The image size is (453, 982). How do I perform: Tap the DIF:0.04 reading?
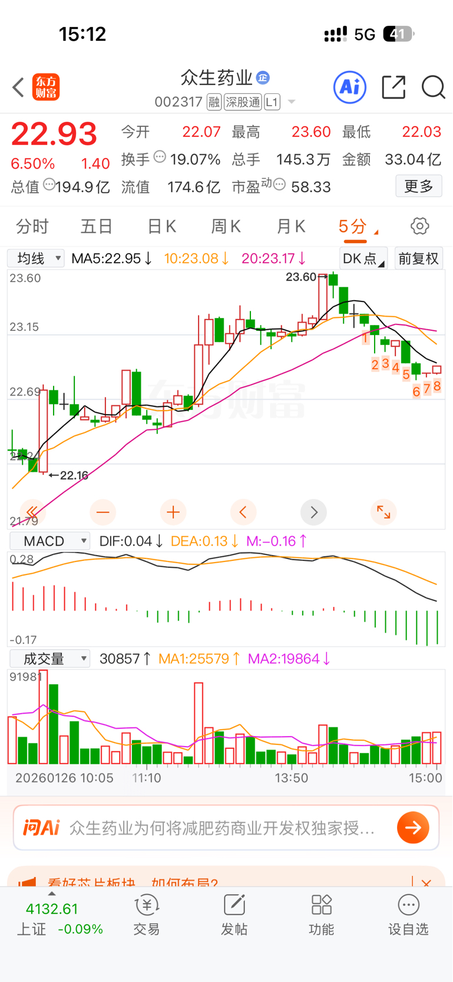coord(131,541)
